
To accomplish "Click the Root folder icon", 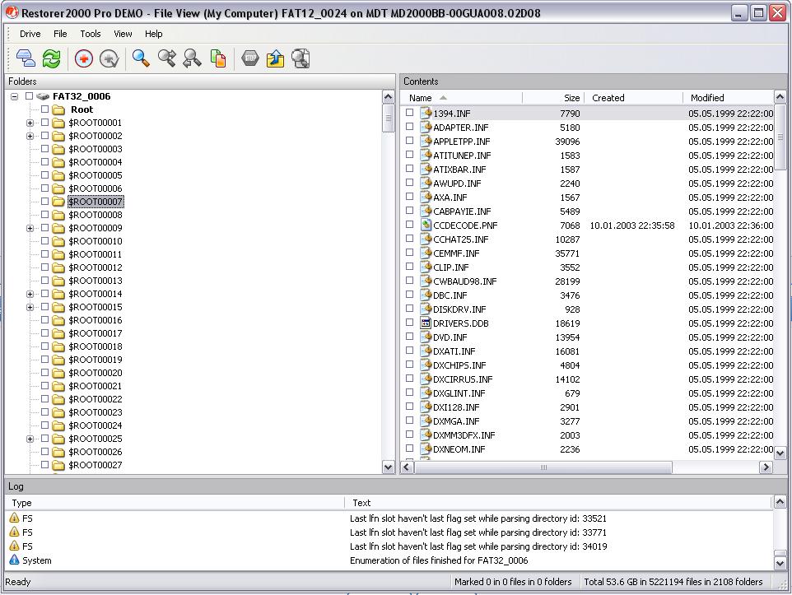I will pos(58,109).
